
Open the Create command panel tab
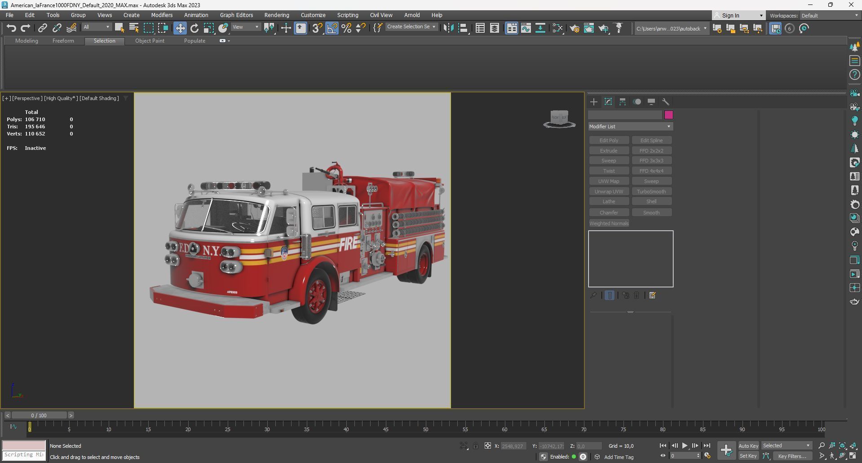[594, 102]
